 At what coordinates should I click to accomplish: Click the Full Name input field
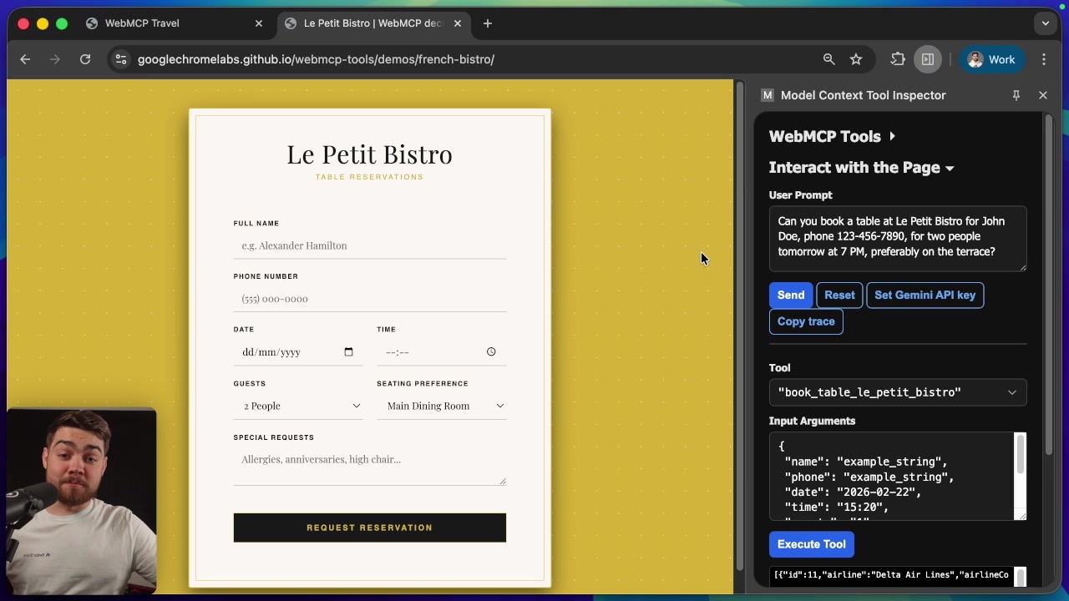pyautogui.click(x=369, y=245)
